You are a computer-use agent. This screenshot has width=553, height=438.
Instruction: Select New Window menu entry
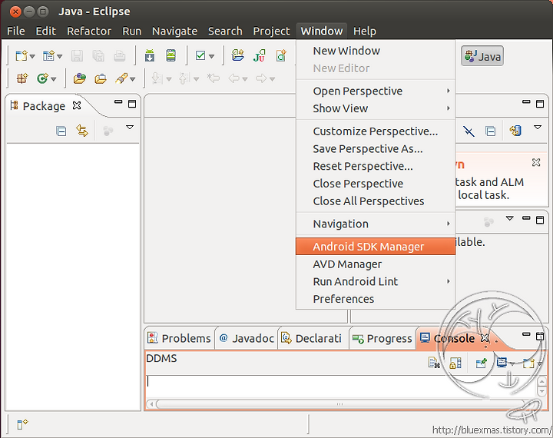point(376,51)
